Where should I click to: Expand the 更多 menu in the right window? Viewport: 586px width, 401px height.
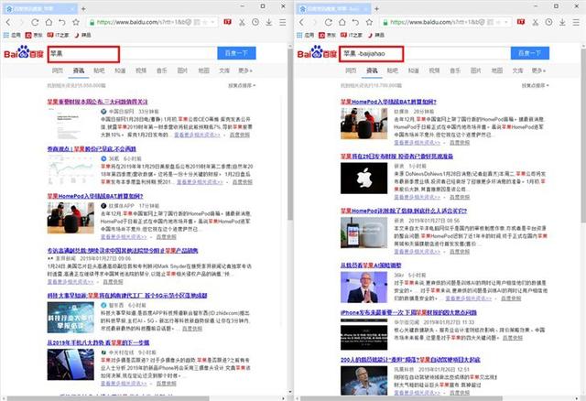point(538,70)
